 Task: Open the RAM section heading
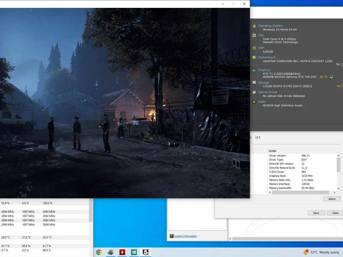(261, 48)
